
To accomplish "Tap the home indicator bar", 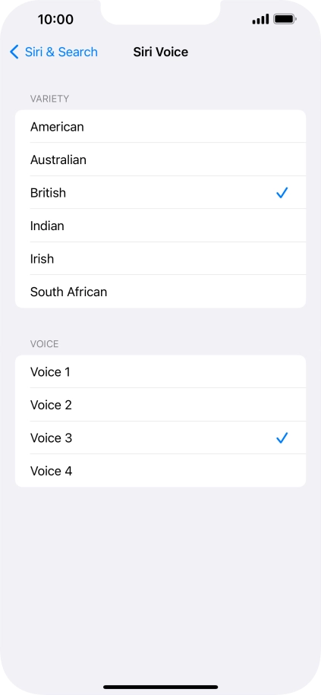I will [x=161, y=687].
